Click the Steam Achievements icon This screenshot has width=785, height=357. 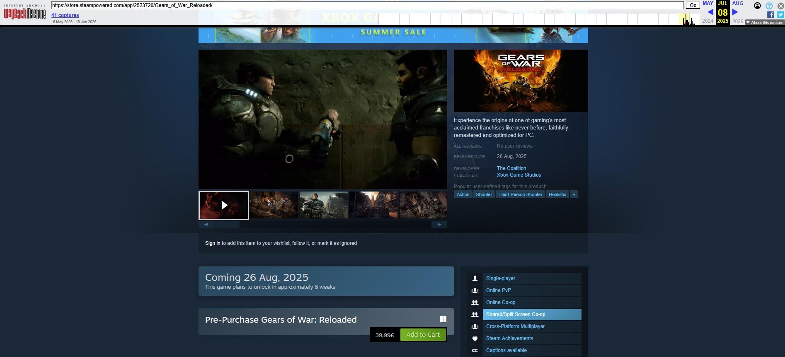tap(475, 338)
